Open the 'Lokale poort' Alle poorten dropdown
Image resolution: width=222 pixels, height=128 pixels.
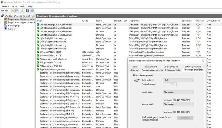point(178,92)
